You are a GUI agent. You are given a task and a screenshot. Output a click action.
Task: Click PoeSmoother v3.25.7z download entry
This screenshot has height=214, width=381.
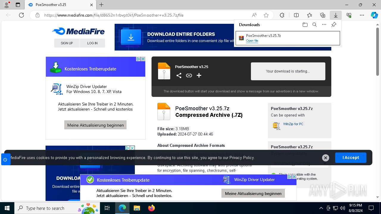click(x=288, y=38)
